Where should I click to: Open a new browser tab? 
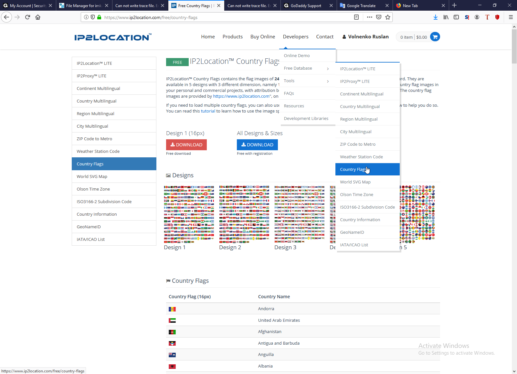(x=454, y=5)
